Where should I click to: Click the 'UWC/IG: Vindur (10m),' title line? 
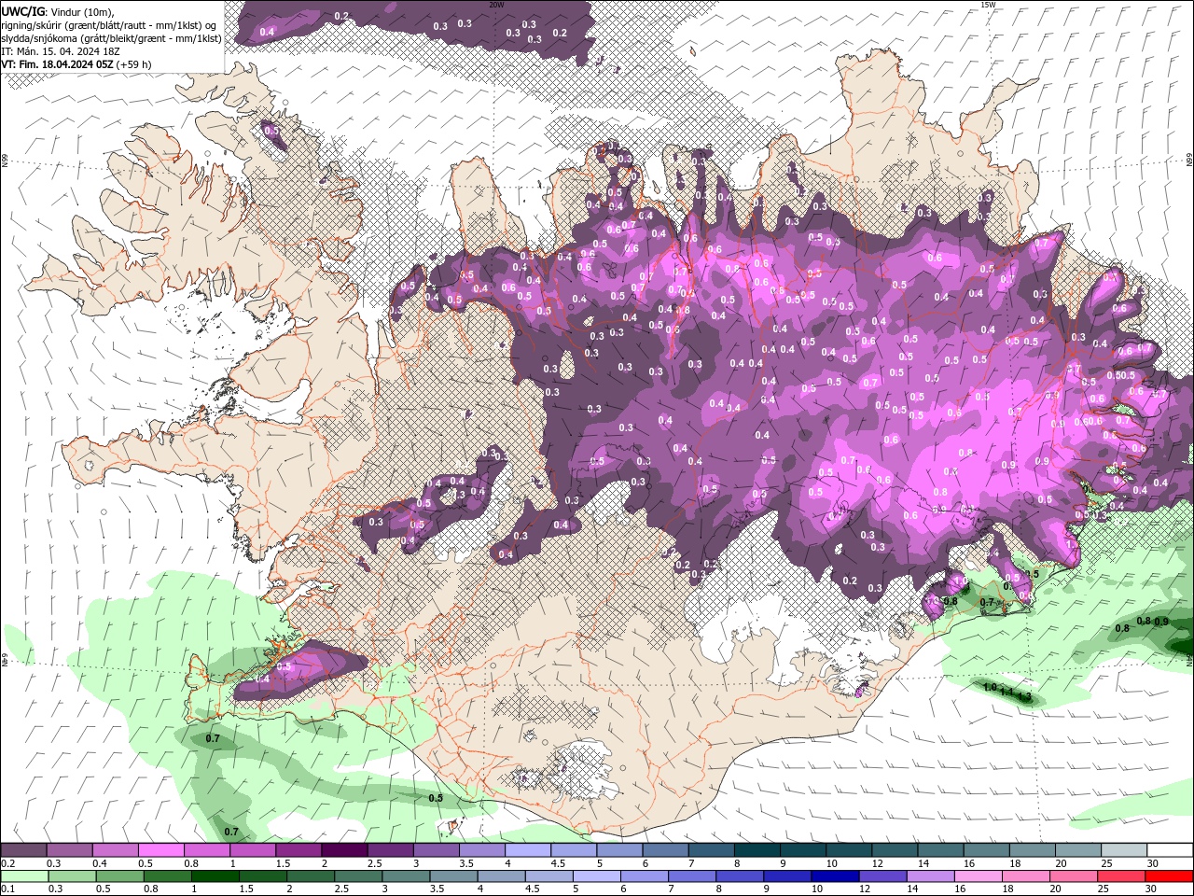[x=60, y=11]
